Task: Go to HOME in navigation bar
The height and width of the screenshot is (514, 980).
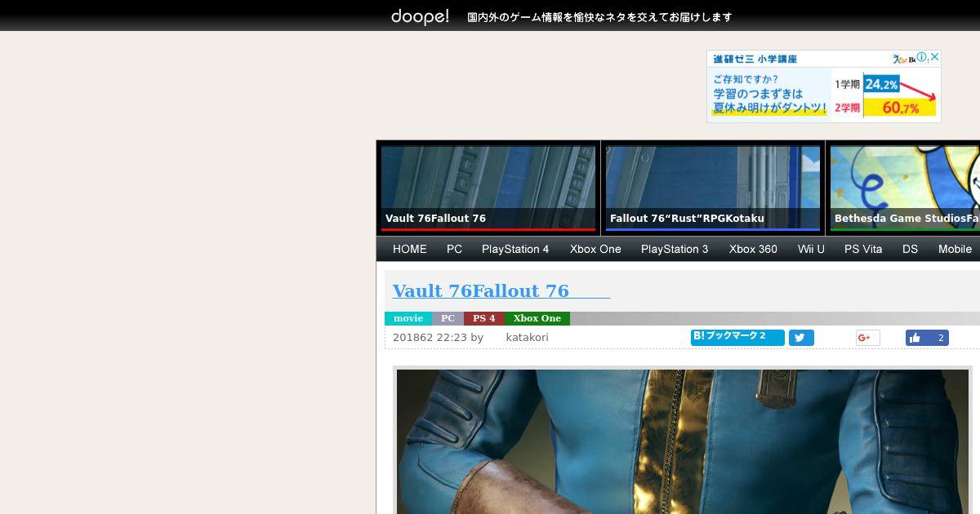Action: (x=410, y=249)
